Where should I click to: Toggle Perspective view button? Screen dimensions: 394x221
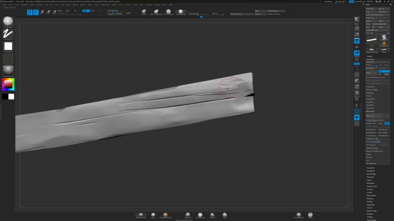coord(357,41)
